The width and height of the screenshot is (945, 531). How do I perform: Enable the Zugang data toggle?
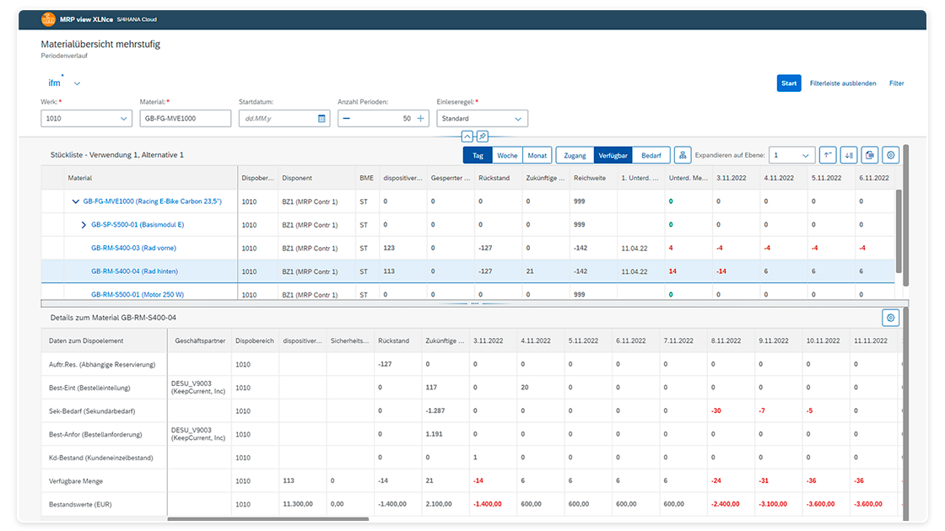577,155
